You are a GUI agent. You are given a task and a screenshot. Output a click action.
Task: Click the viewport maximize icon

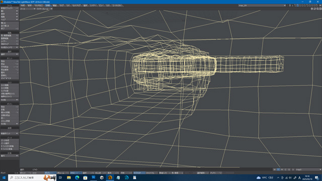(x=320, y=9)
